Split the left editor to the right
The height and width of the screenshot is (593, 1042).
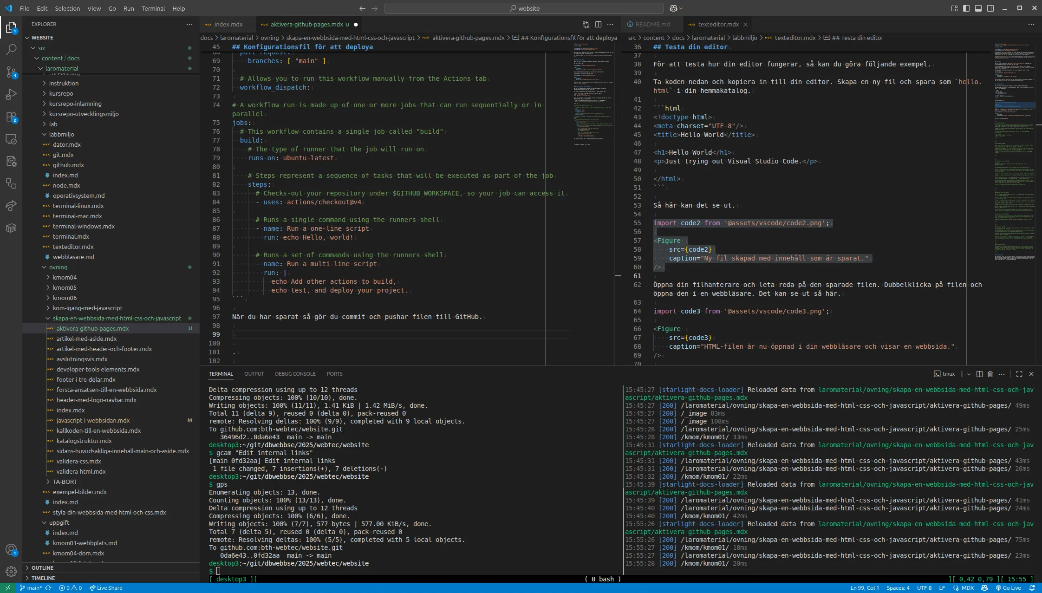[598, 25]
